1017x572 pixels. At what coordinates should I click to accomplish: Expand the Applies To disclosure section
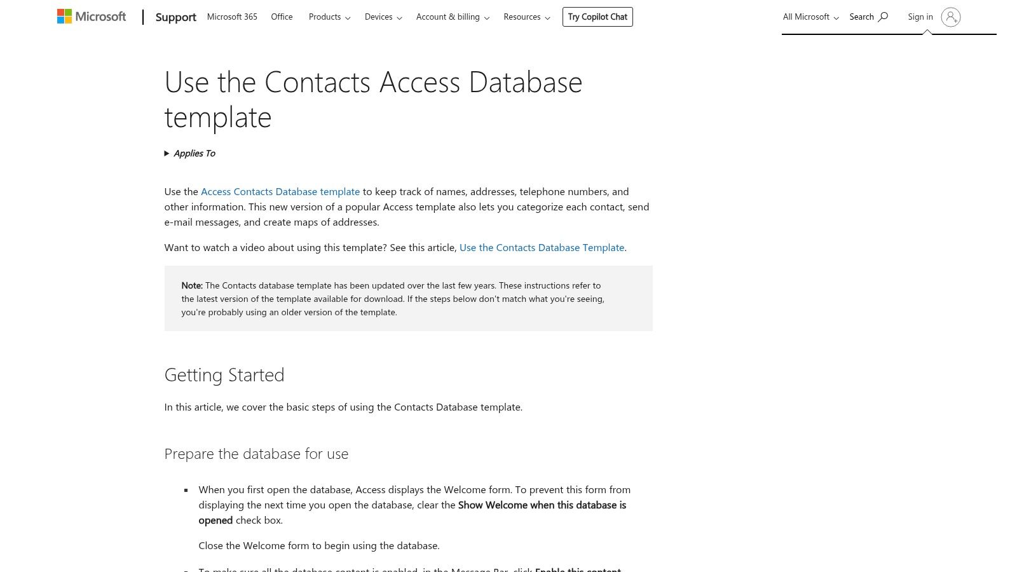pos(189,153)
